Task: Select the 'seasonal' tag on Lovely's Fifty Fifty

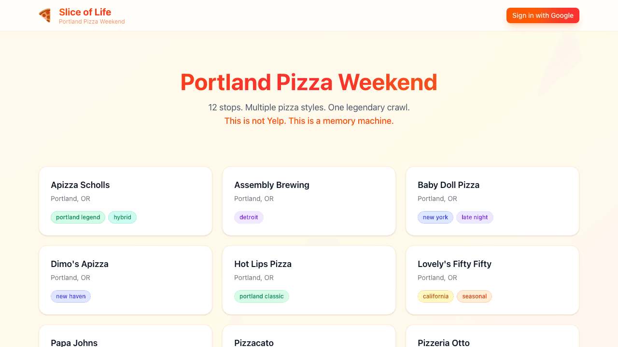Action: coord(474,296)
